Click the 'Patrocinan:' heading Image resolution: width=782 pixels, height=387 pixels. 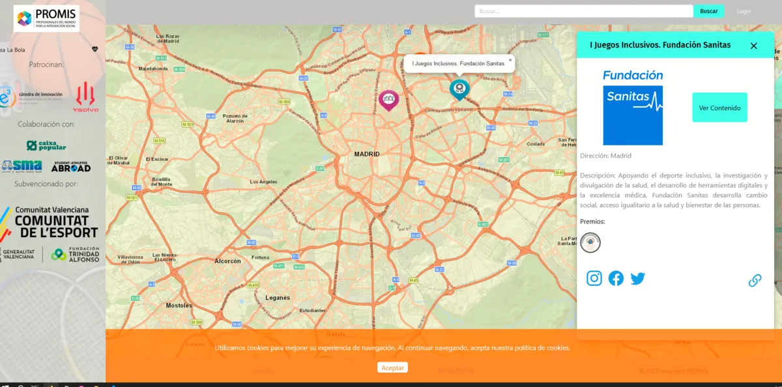(46, 64)
